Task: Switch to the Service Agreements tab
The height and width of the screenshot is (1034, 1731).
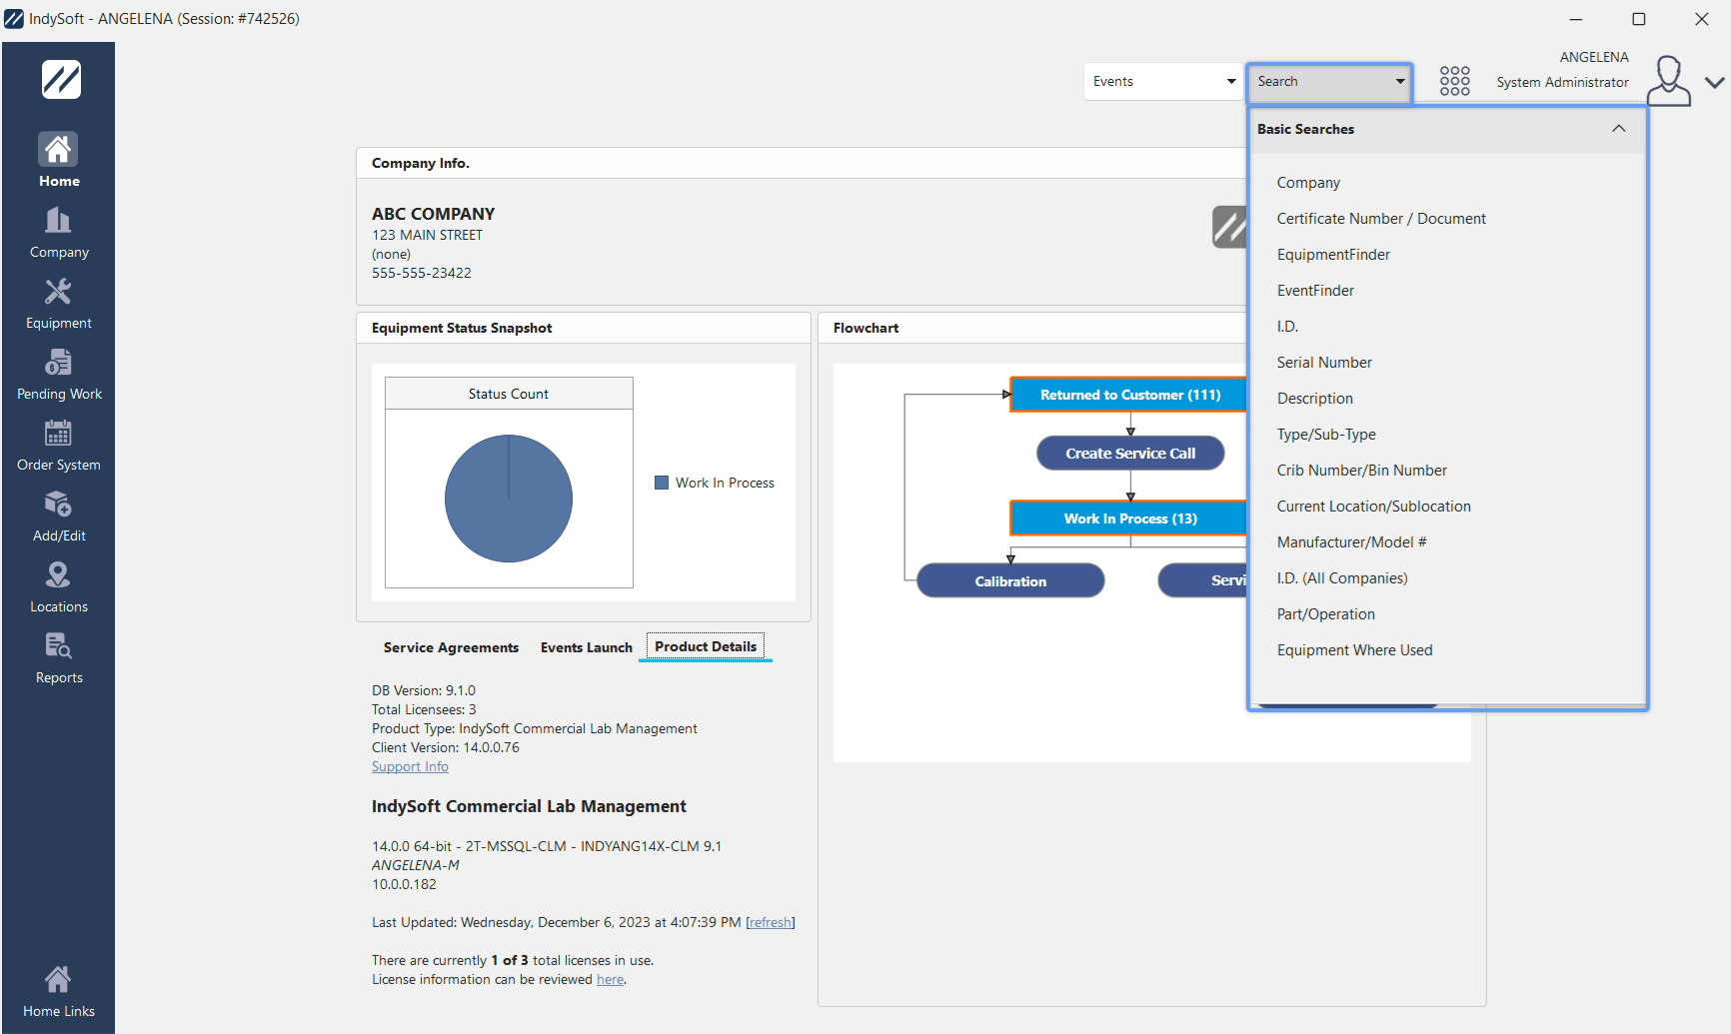Action: pyautogui.click(x=451, y=647)
